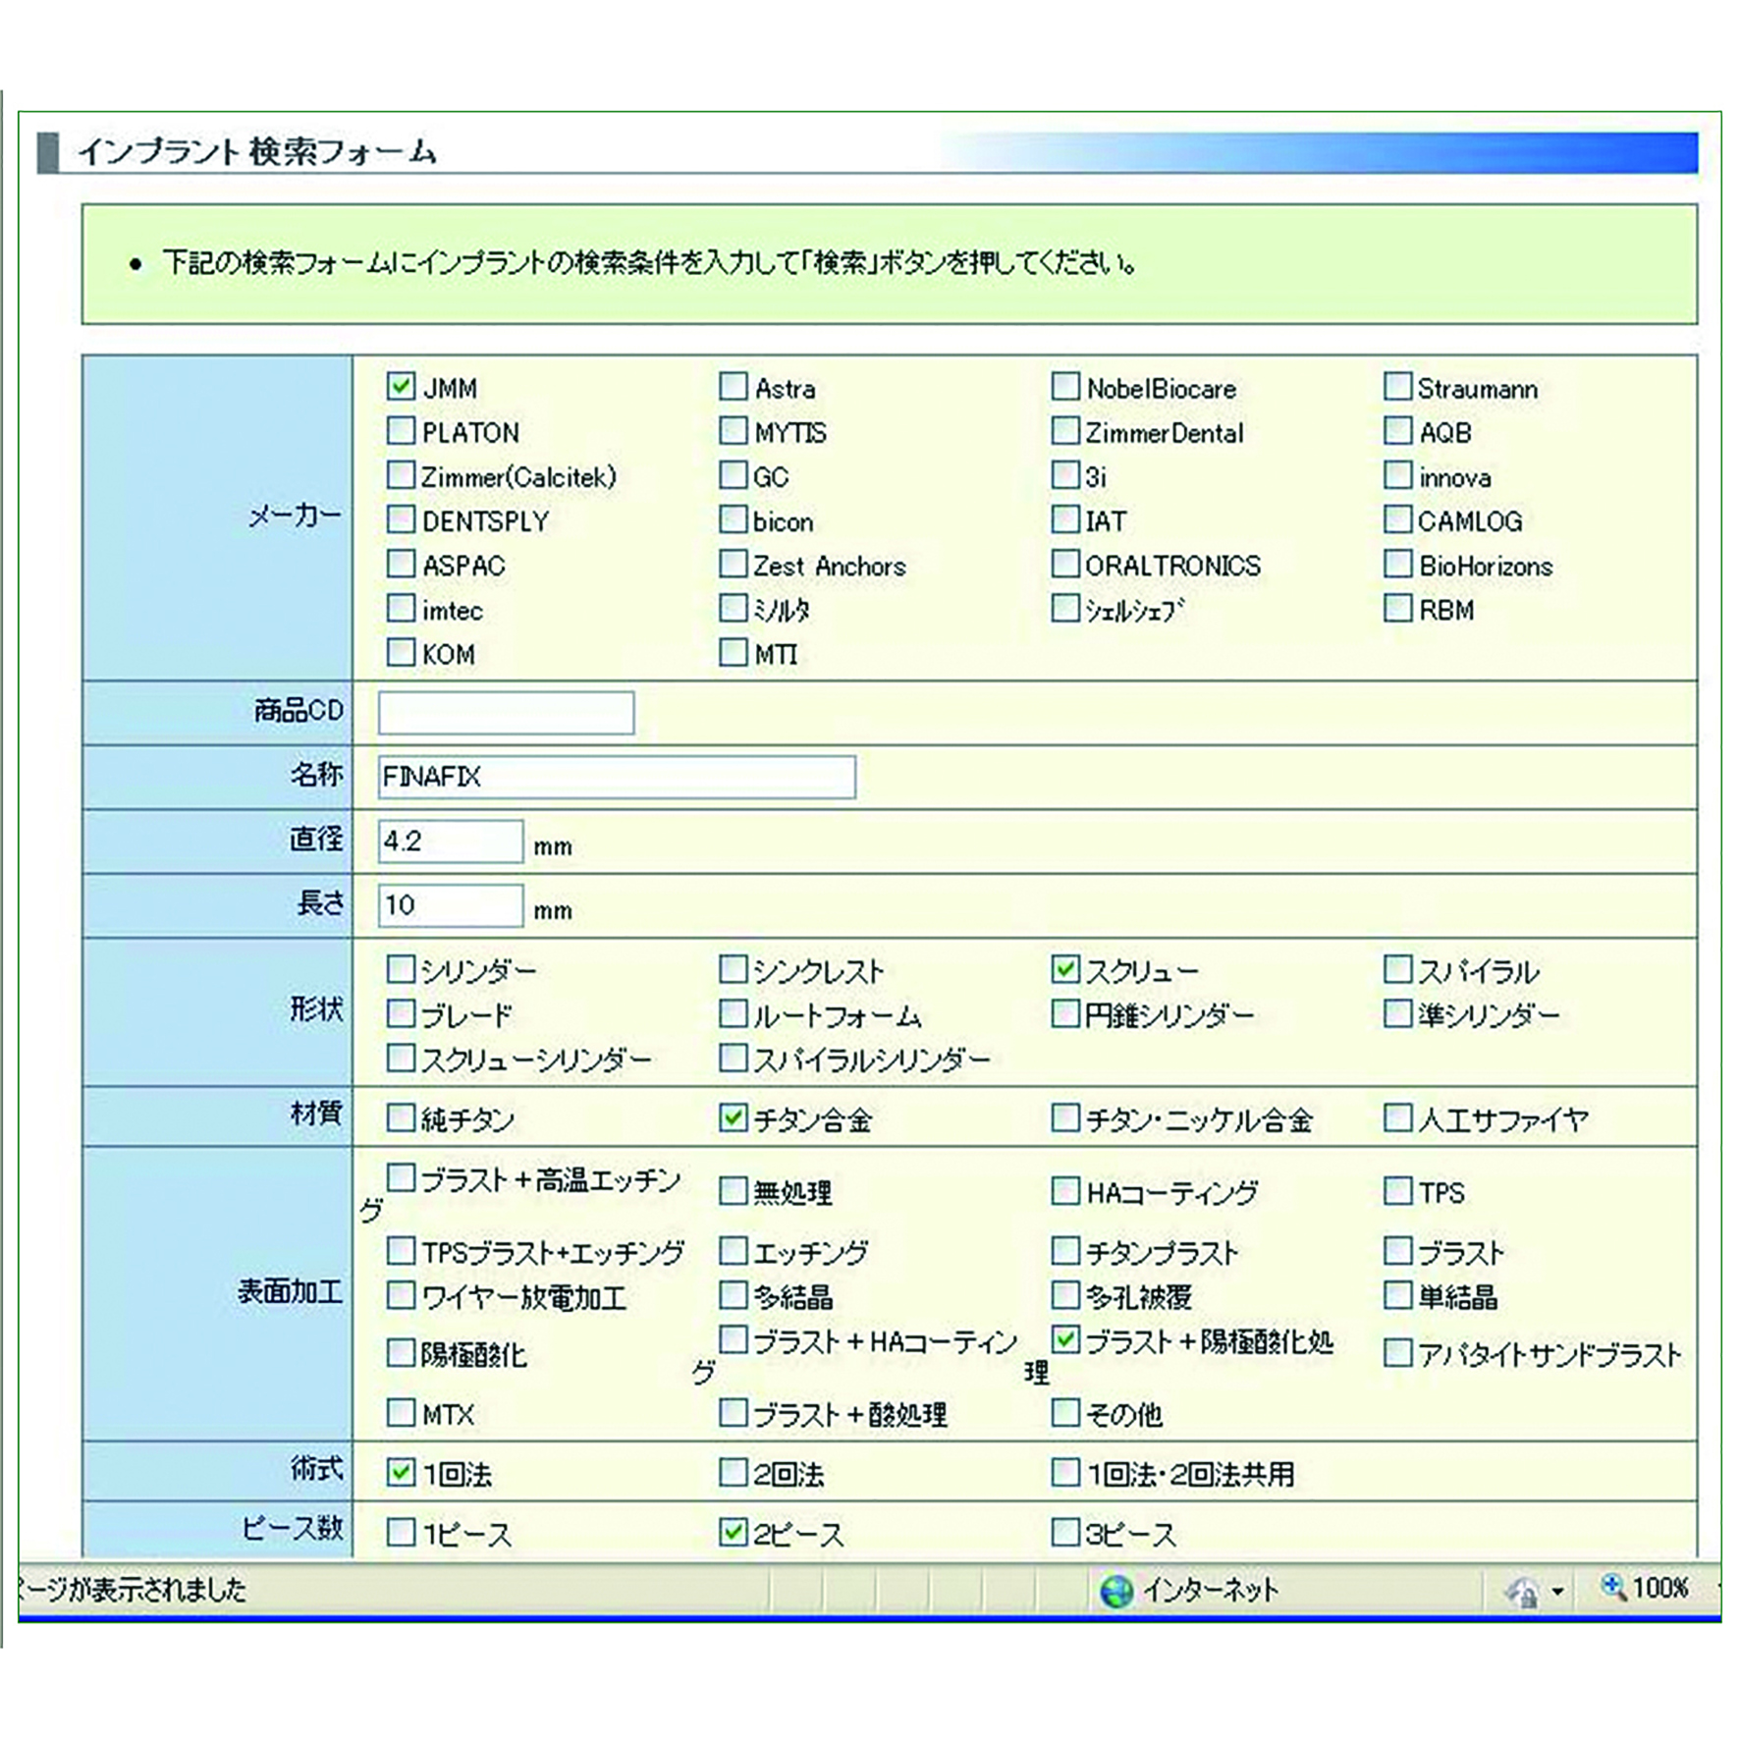Check the Zimmer(Calcitek) checkbox

(401, 475)
